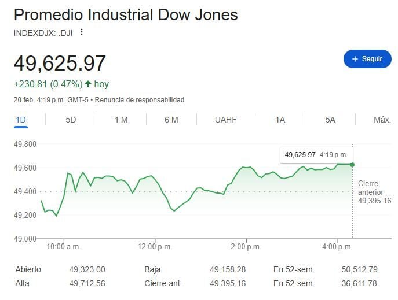
Task: Click the Promedio Industrial Dow Jones title
Action: click(x=126, y=15)
